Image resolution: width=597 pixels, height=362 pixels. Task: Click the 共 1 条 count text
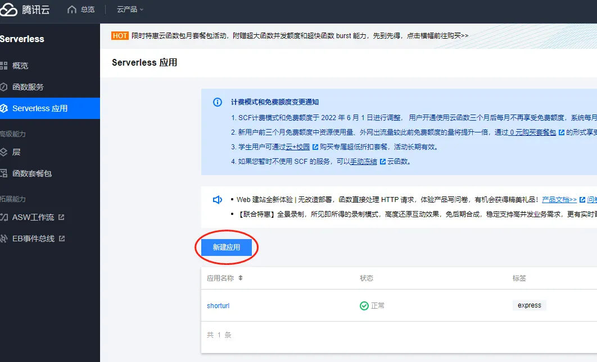(x=219, y=335)
